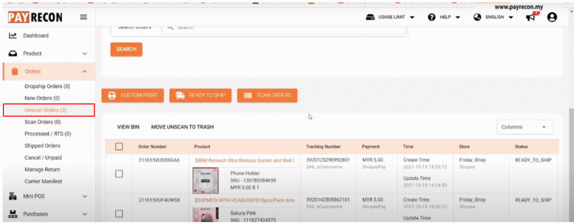
Task: Click the READY TO SHIP button
Action: coord(200,95)
